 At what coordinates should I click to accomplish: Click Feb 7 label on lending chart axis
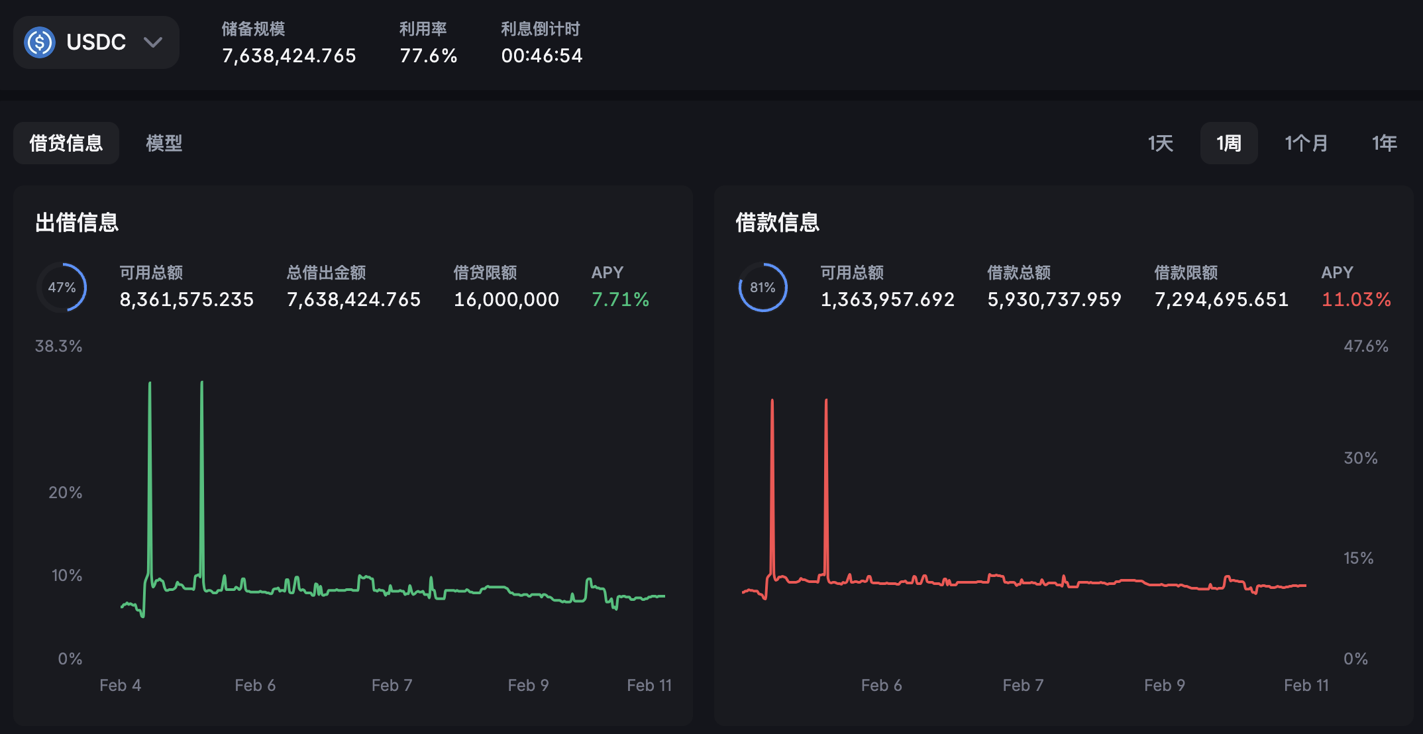tap(392, 685)
